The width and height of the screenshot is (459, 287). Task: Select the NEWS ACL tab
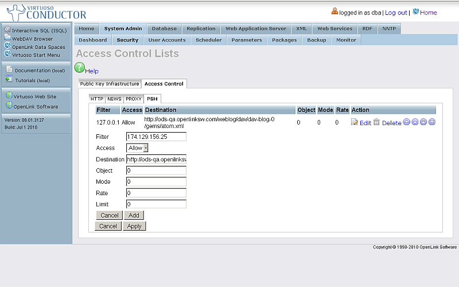114,99
